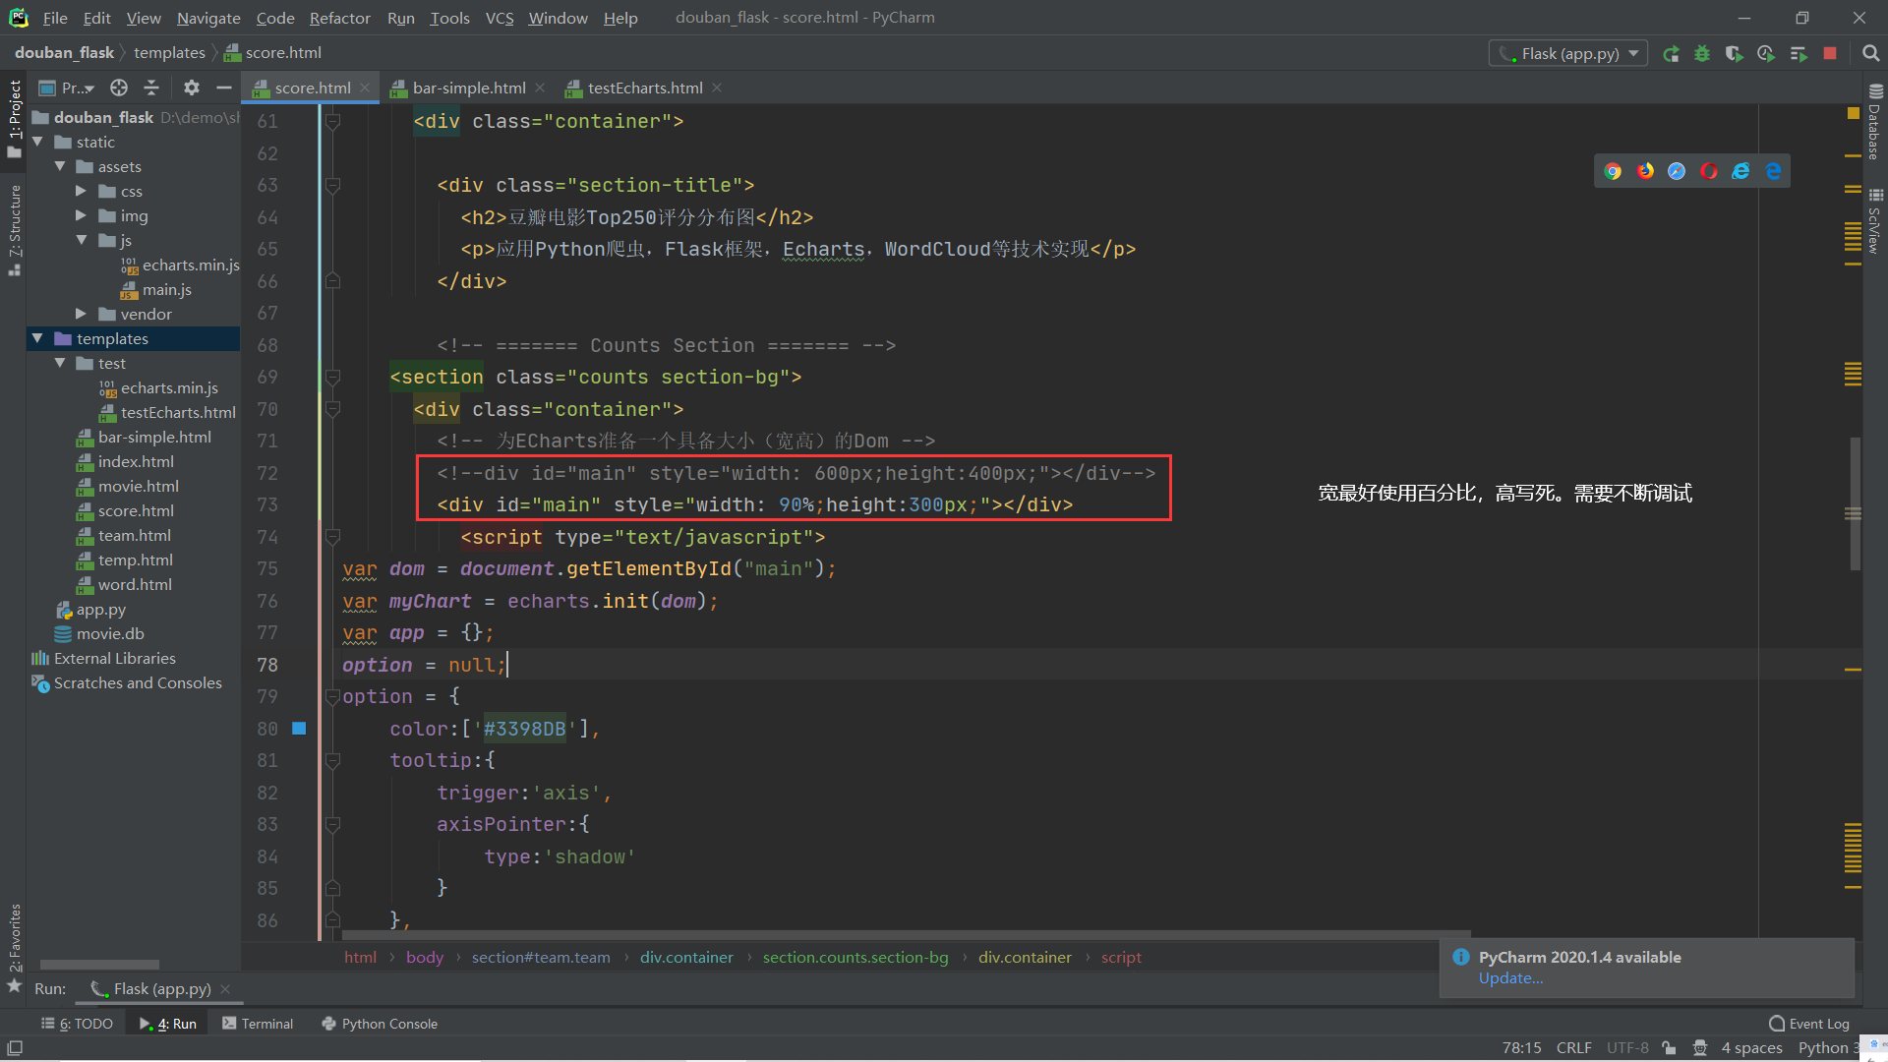
Task: Click the Opera browser preview icon
Action: 1709,171
